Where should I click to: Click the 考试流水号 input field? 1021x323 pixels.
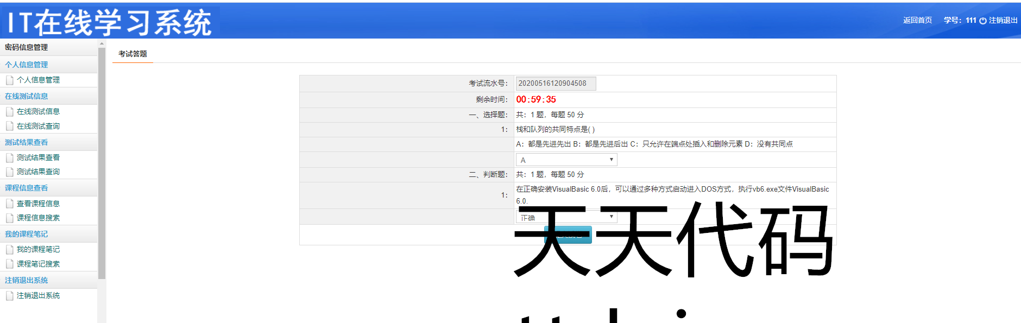(555, 83)
